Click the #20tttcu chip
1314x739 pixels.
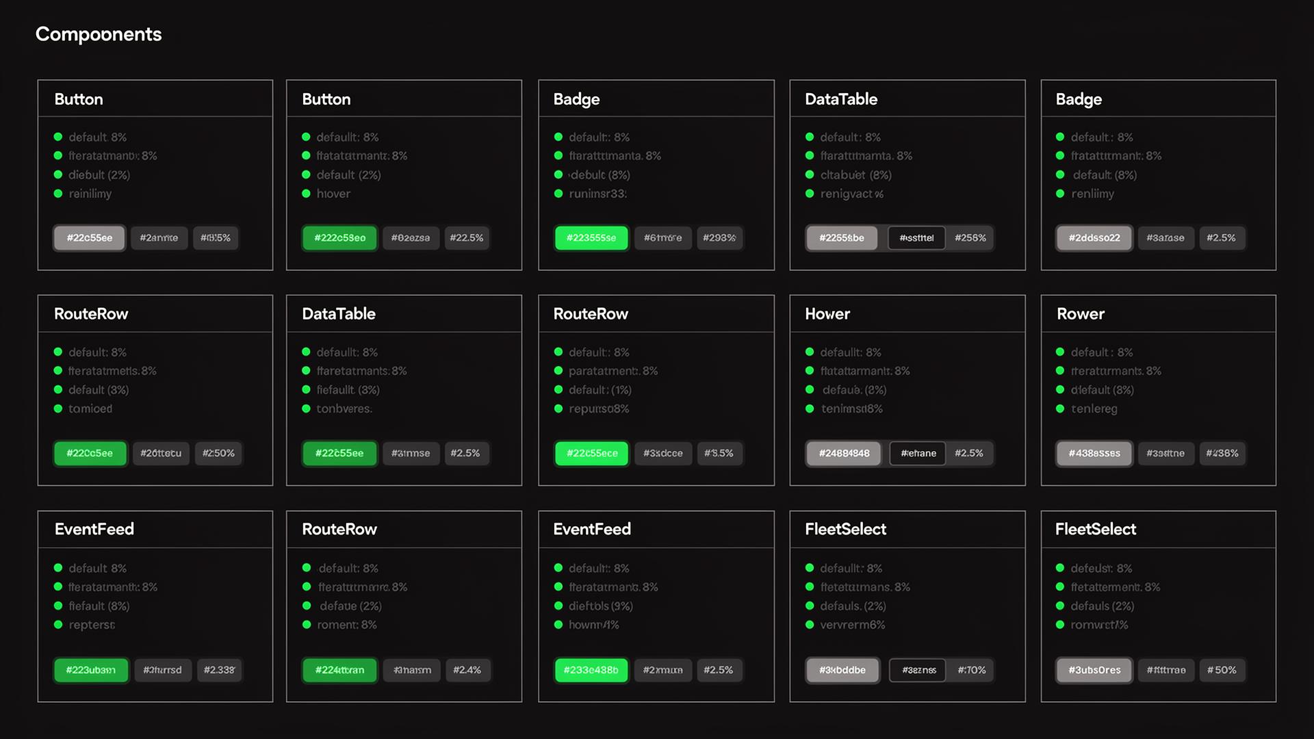[x=161, y=453]
